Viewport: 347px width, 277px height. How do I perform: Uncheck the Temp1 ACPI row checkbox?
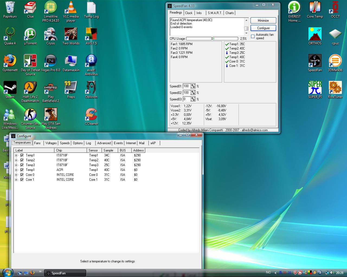click(22, 170)
